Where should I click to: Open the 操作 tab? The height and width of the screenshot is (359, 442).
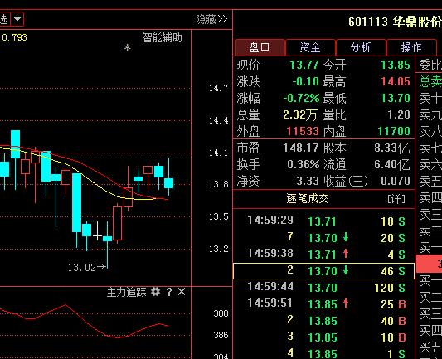(411, 47)
